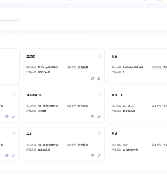Click 自定义品类 value on 测试一下 card

click(129, 111)
